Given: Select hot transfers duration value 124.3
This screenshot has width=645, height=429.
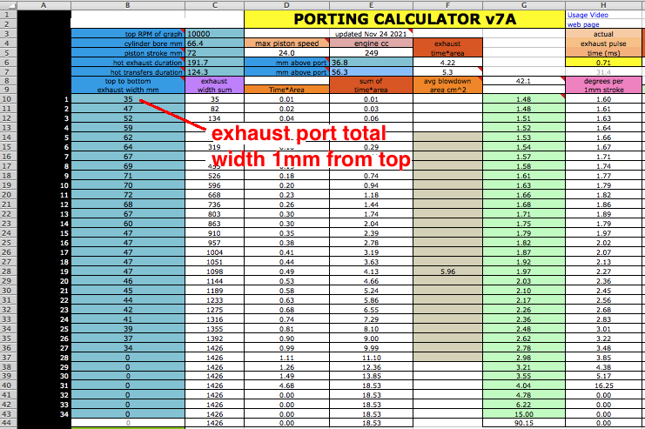Looking at the screenshot, I should [x=214, y=72].
